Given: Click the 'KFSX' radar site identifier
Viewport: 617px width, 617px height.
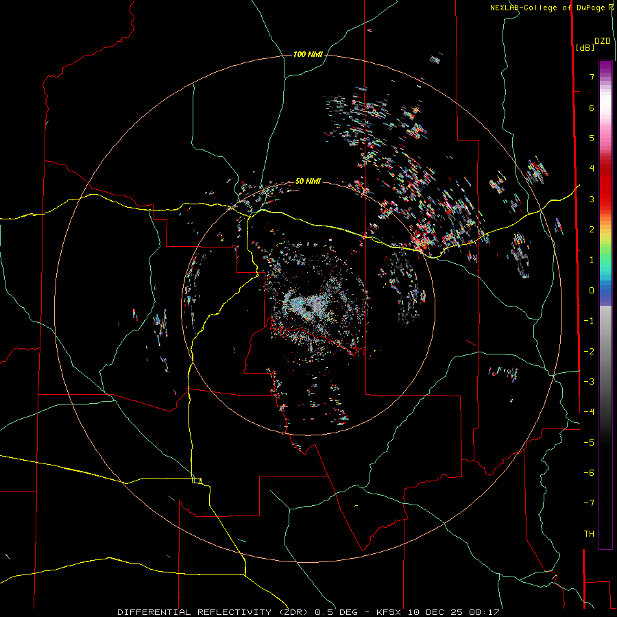Looking at the screenshot, I should 389,612.
